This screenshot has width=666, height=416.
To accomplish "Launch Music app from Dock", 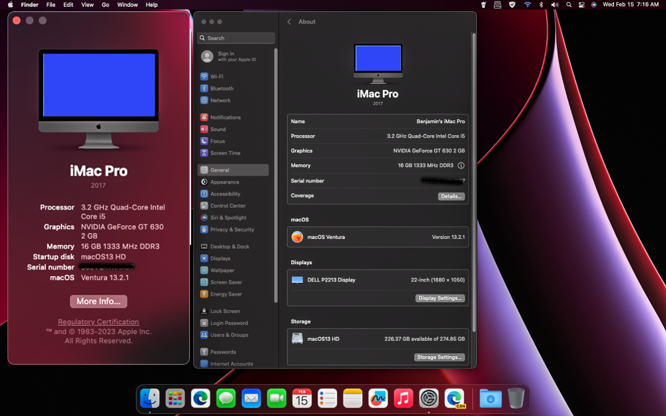I will click(404, 398).
